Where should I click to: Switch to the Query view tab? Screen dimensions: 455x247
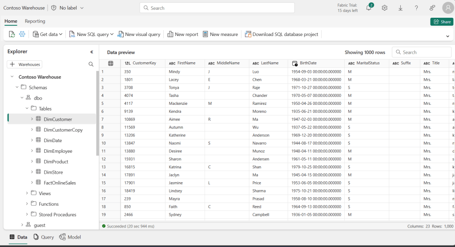click(44, 237)
